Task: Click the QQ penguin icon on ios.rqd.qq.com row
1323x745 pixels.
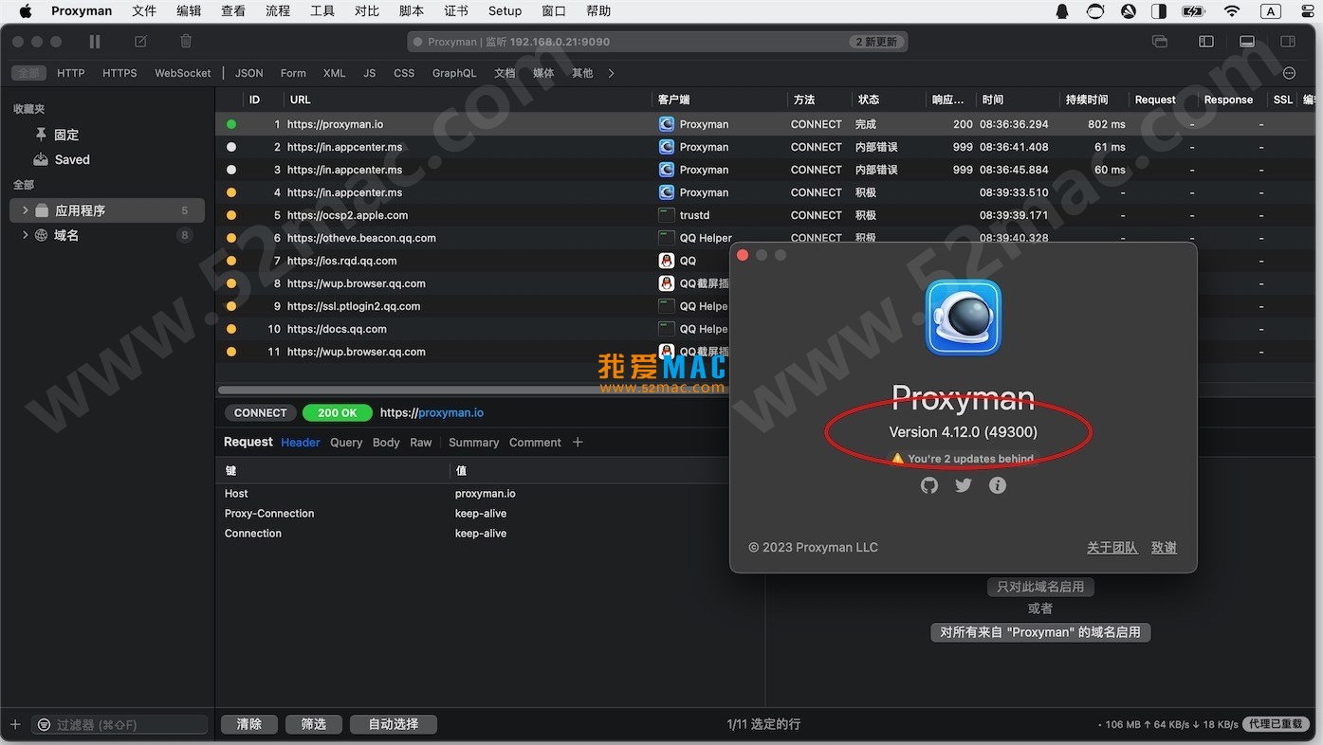Action: pyautogui.click(x=667, y=261)
